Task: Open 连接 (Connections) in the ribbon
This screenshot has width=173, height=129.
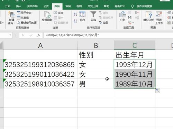Action: [58, 13]
